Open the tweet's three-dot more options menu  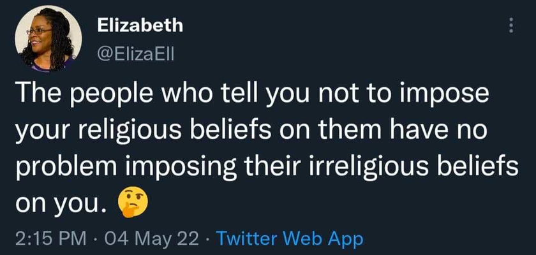pyautogui.click(x=511, y=25)
